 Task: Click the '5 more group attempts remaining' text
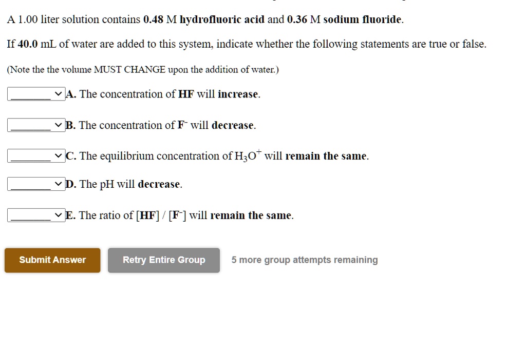pos(304,260)
